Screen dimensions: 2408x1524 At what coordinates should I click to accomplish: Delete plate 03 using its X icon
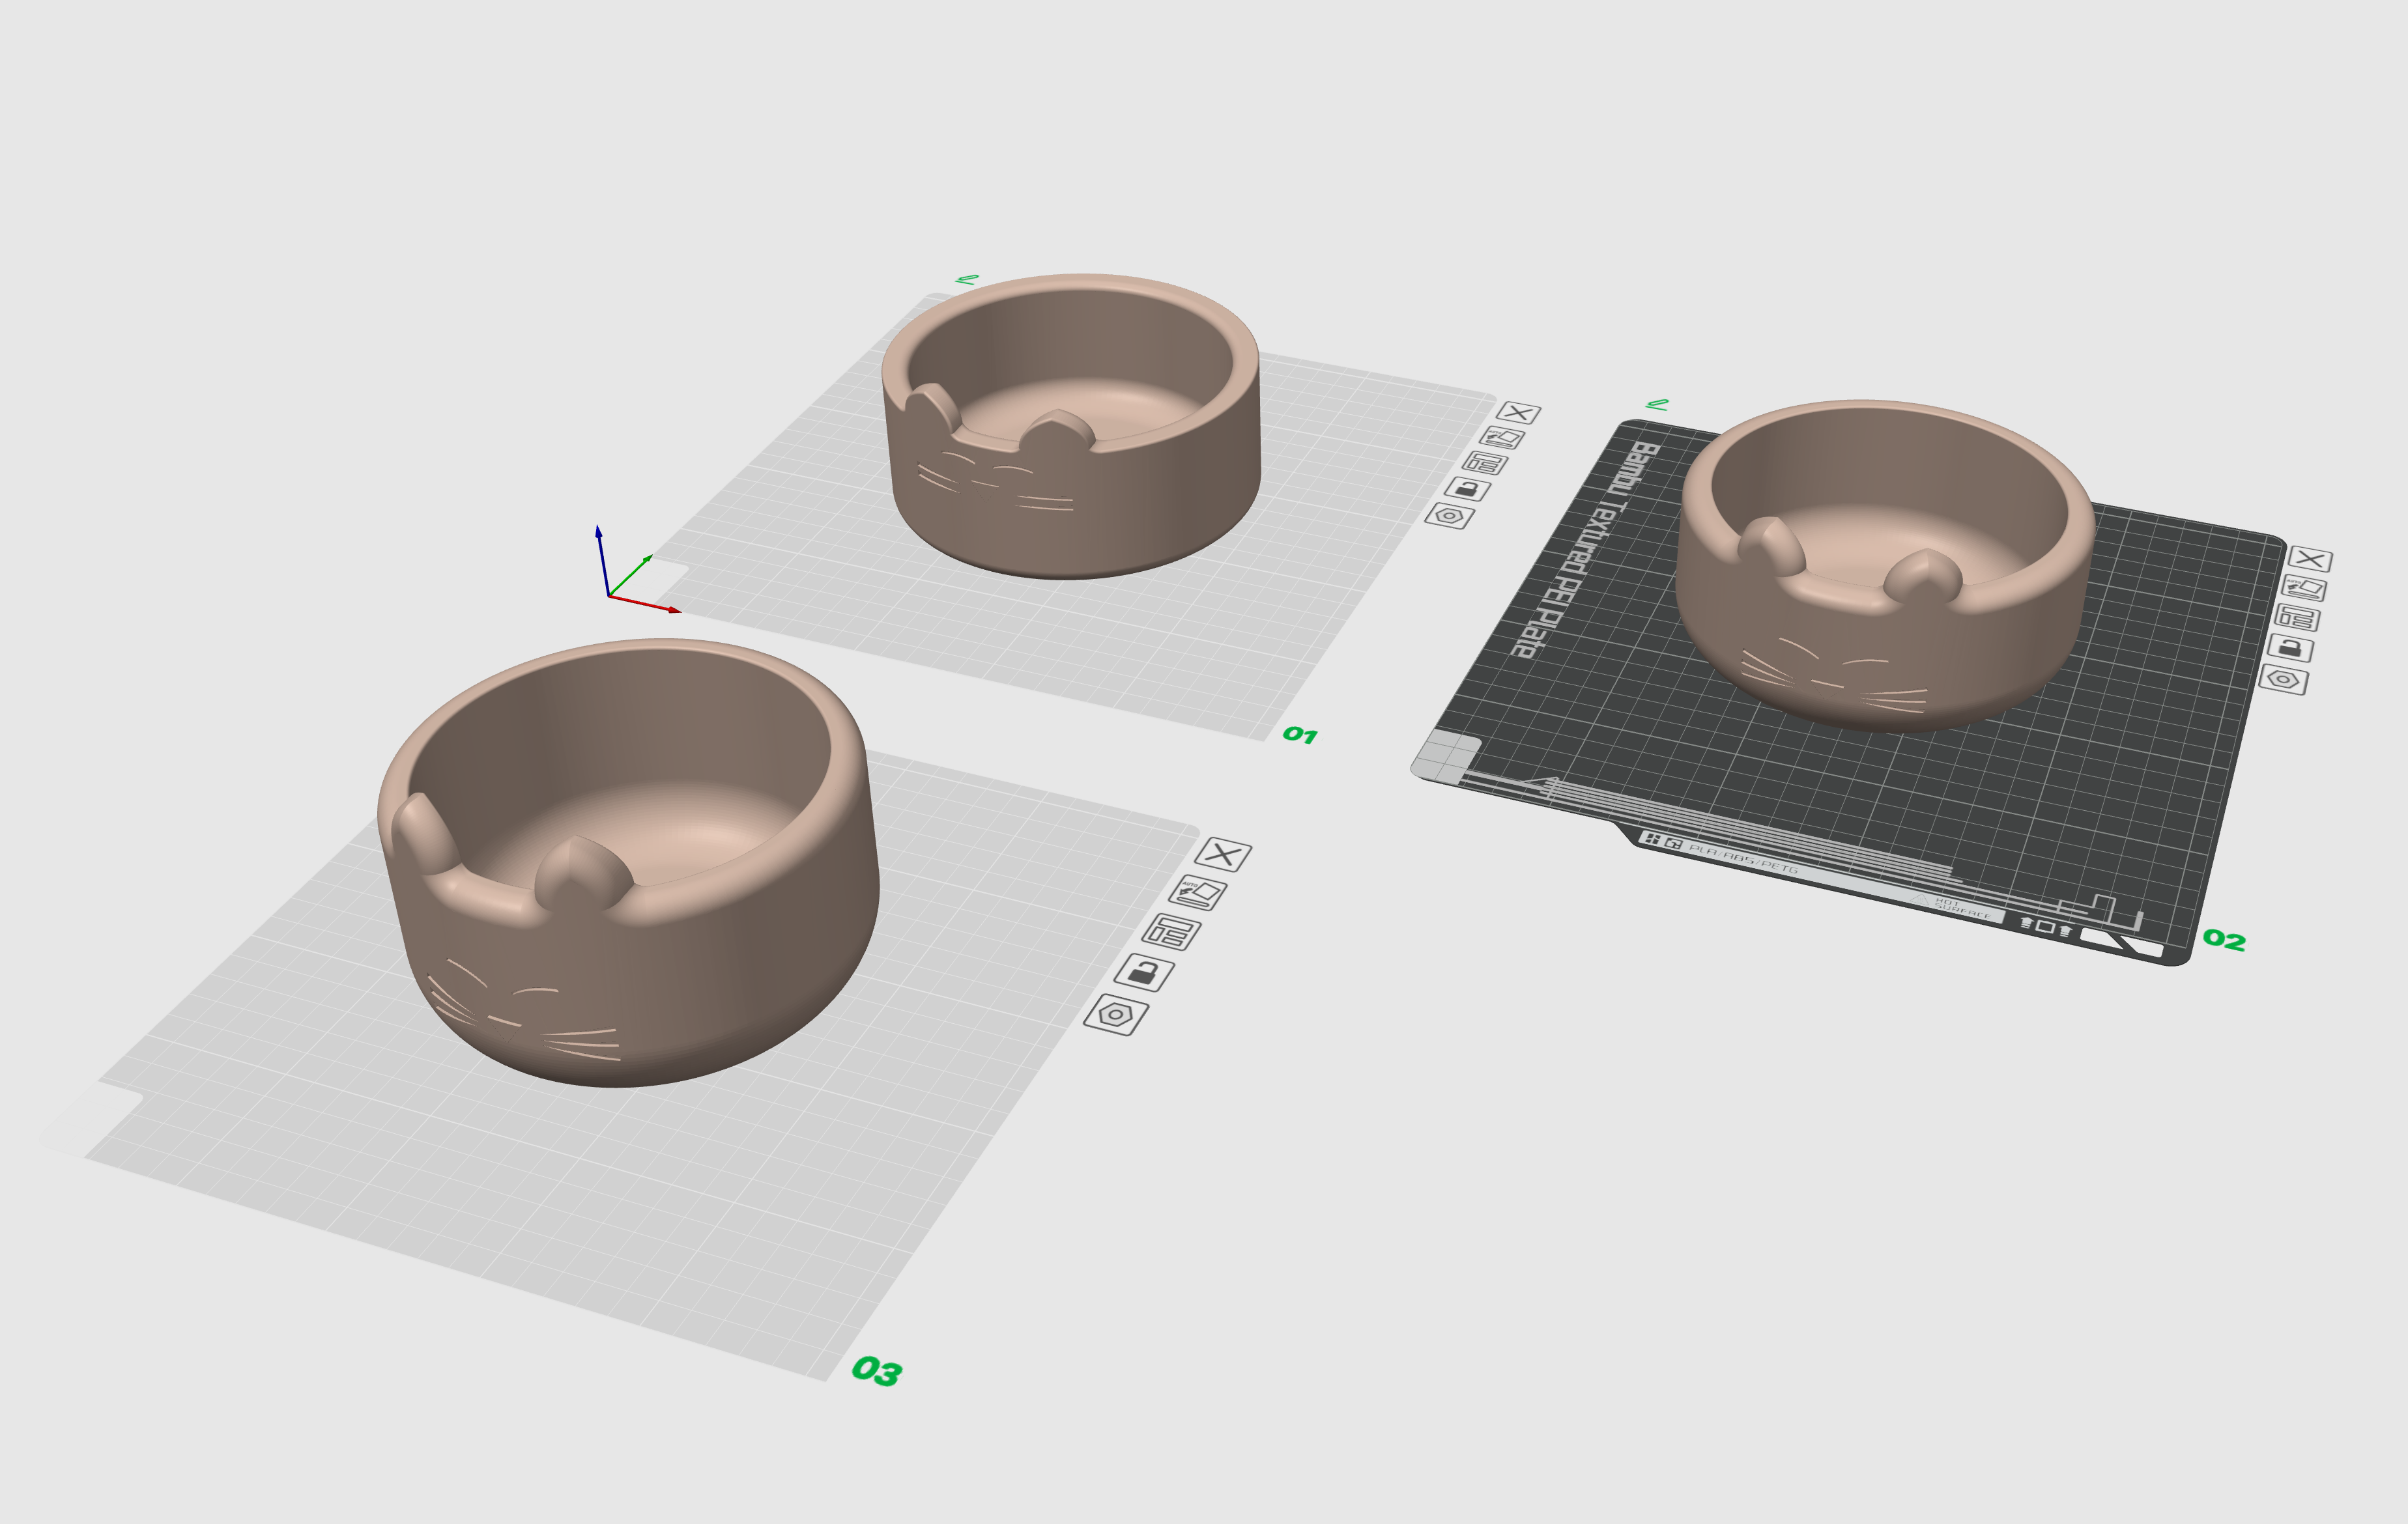pos(1223,855)
